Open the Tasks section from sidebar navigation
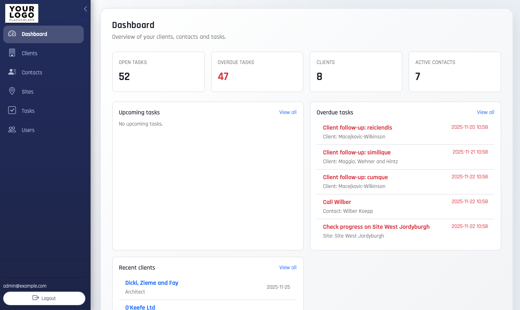520x310 pixels. (28, 110)
